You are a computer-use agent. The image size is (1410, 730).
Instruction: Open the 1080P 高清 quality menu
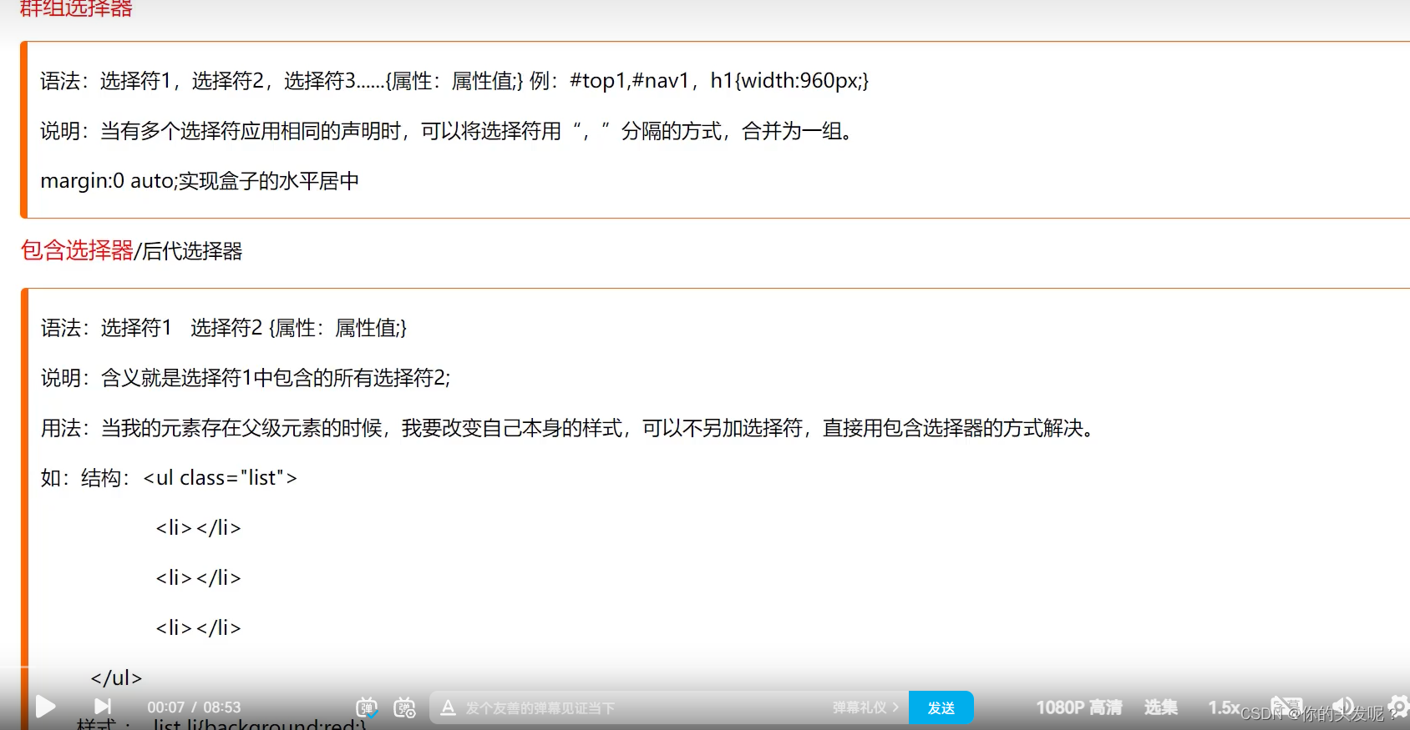click(x=1079, y=707)
